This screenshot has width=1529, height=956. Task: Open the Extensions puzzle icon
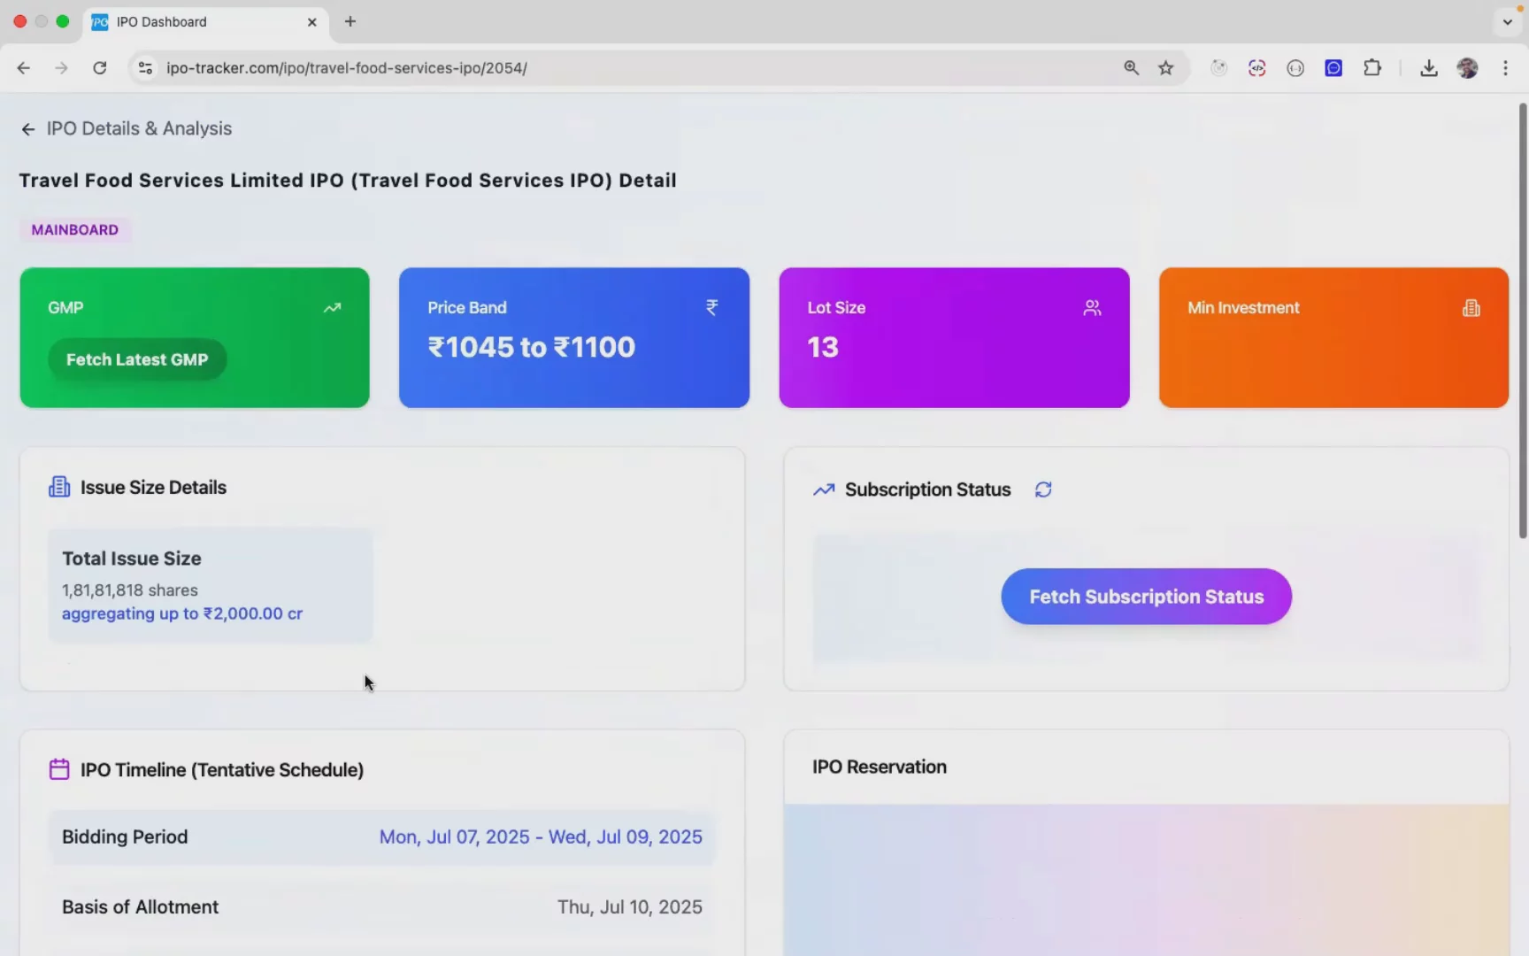coord(1372,68)
